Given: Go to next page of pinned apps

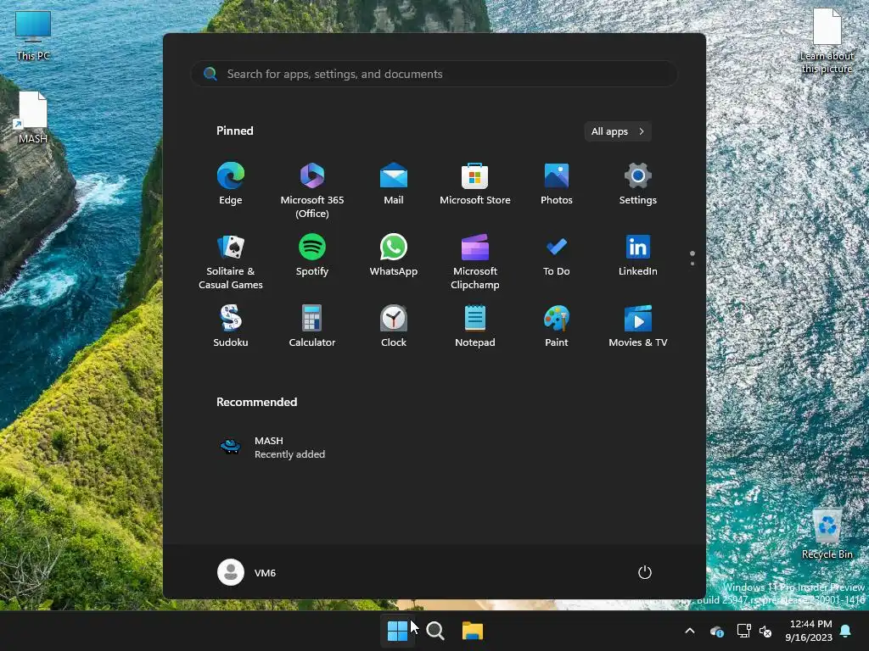Looking at the screenshot, I should tap(692, 264).
